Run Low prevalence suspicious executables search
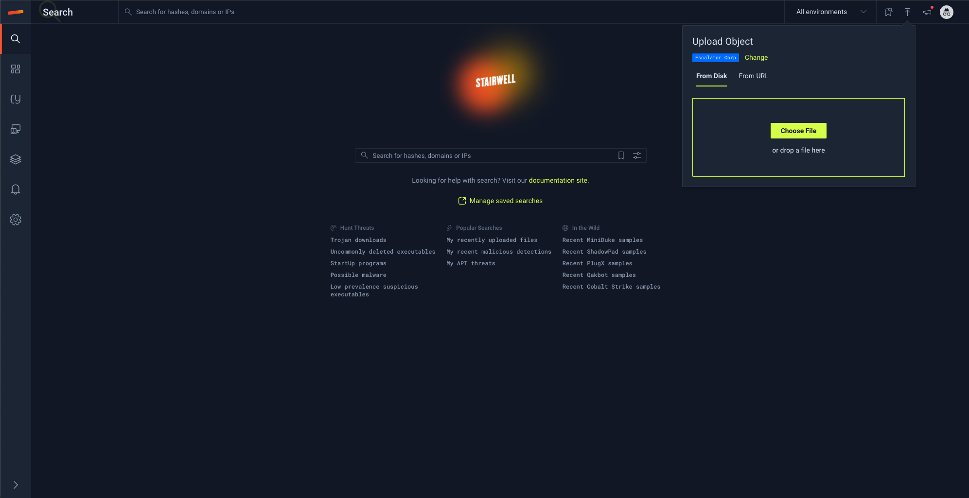 374,291
